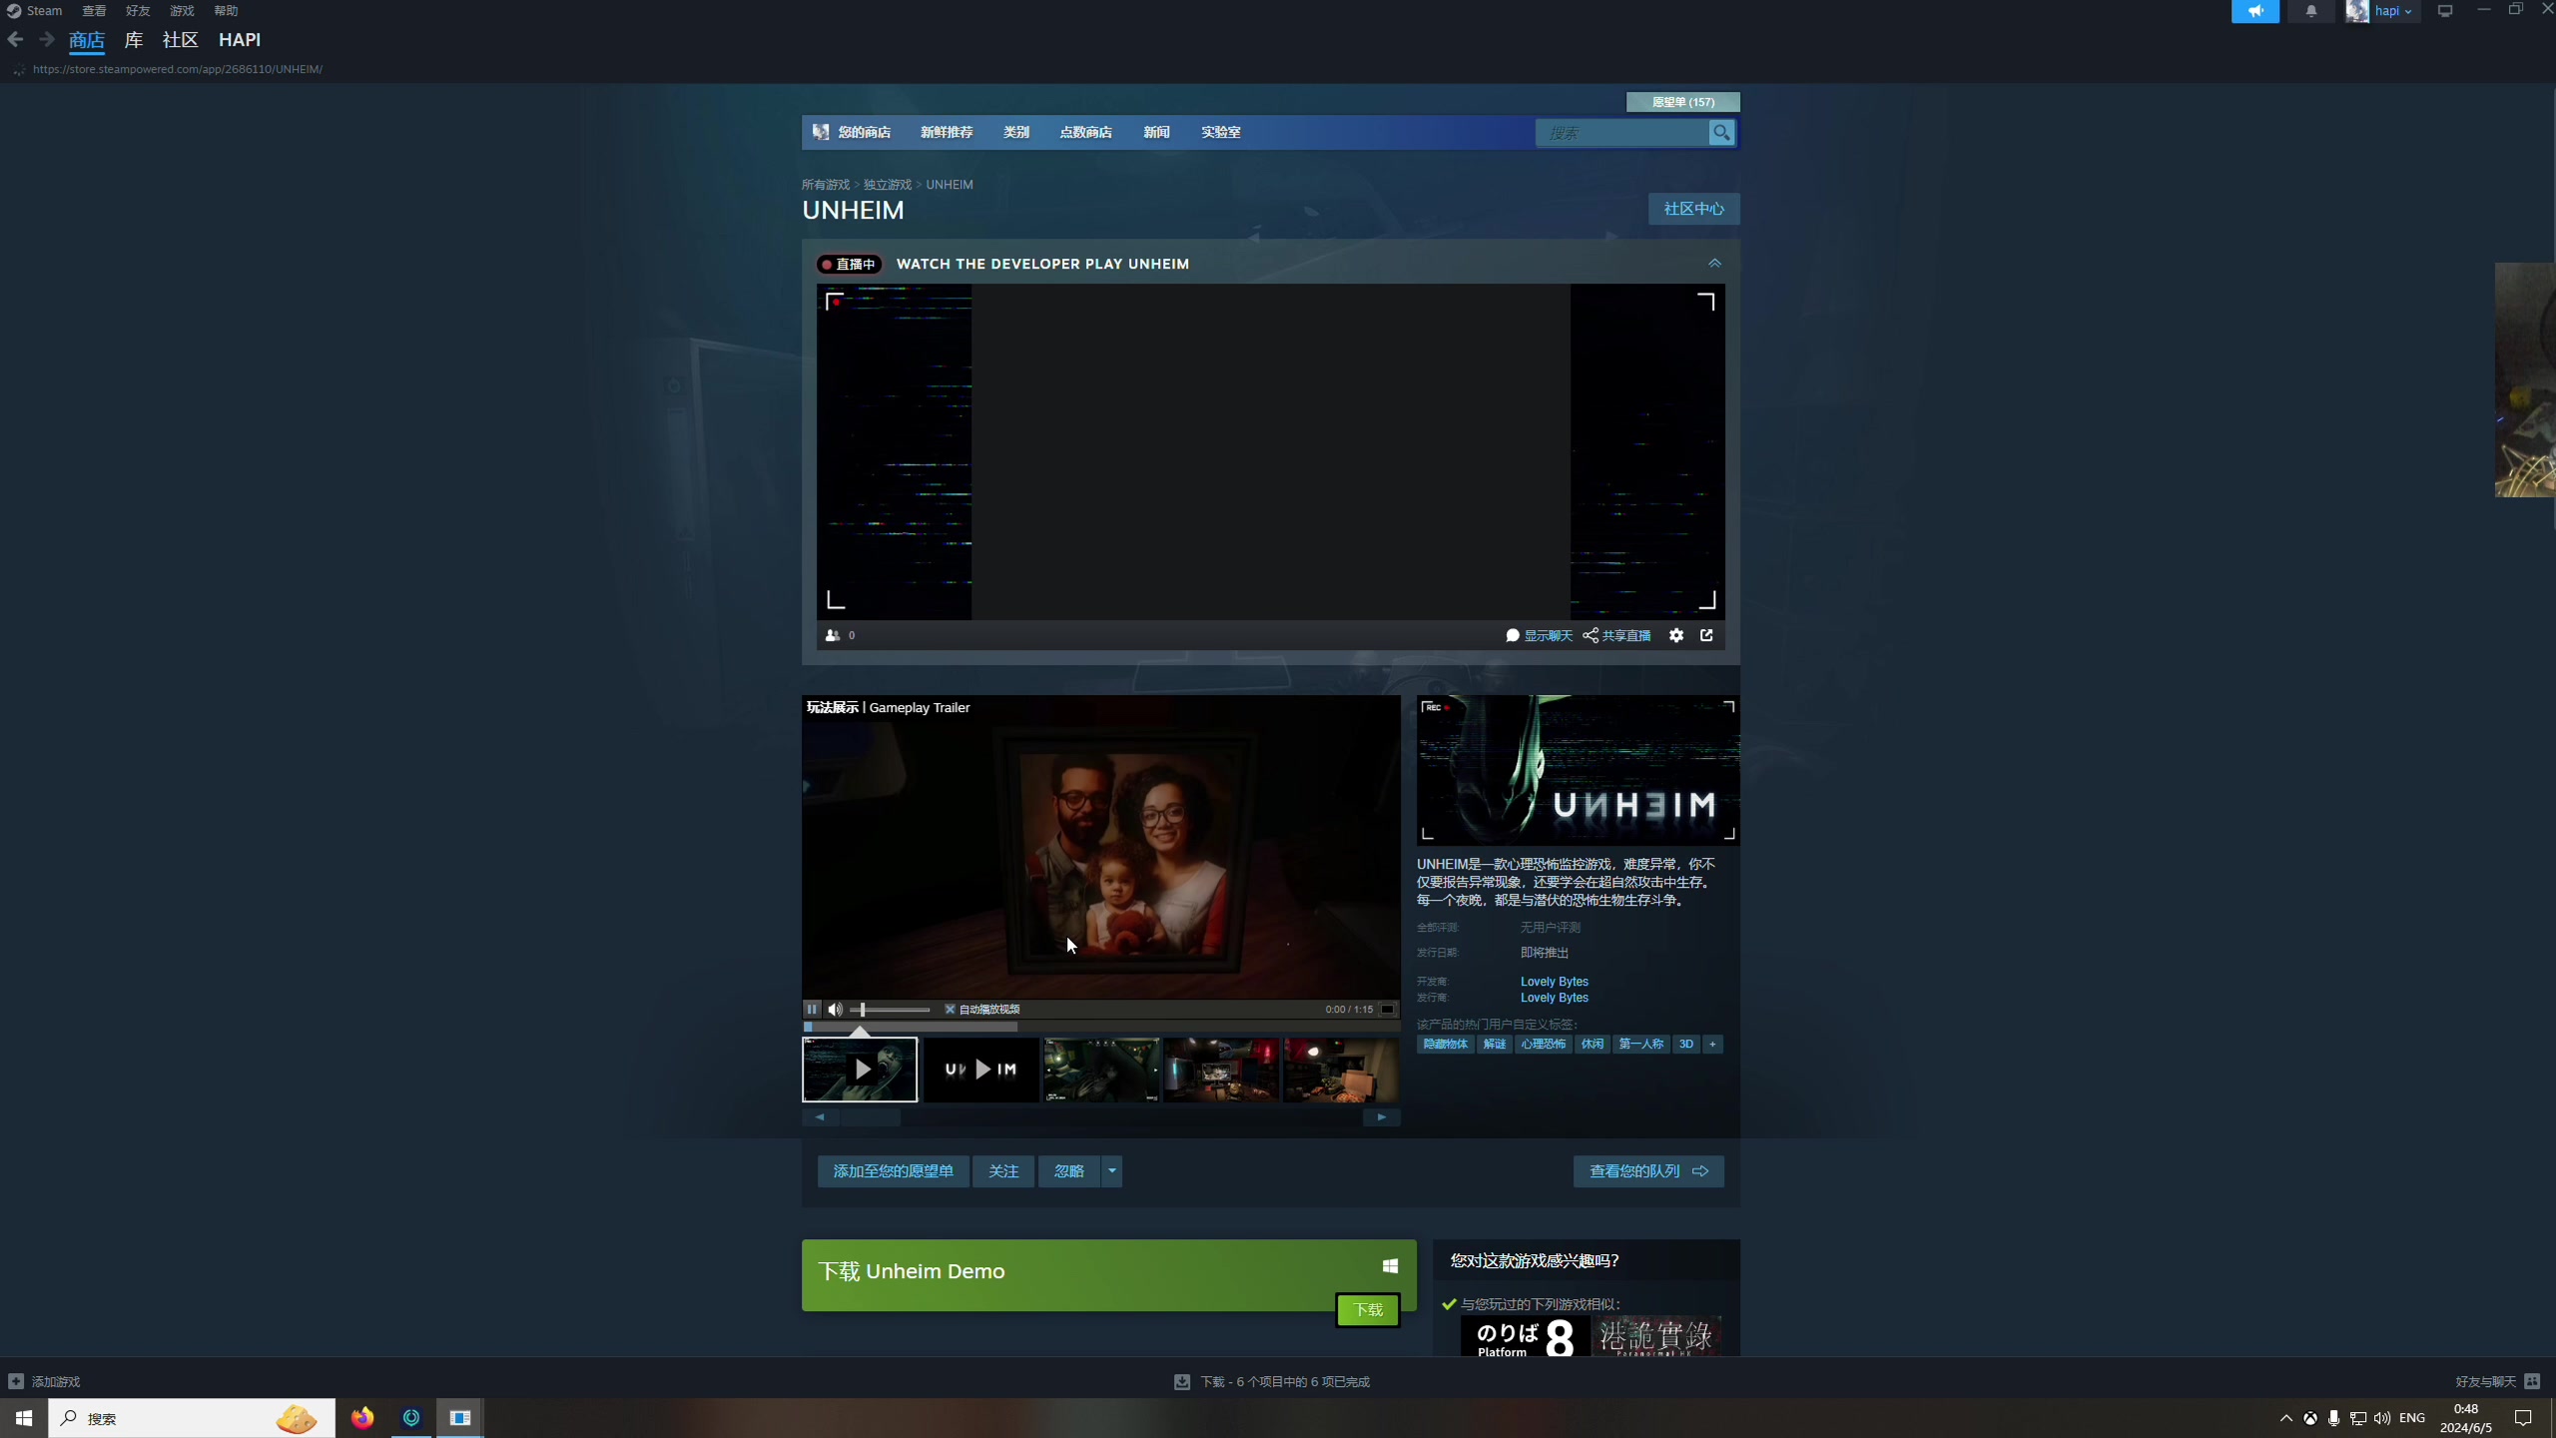Pause the gameplay trailer
The height and width of the screenshot is (1438, 2556).
coord(812,1009)
